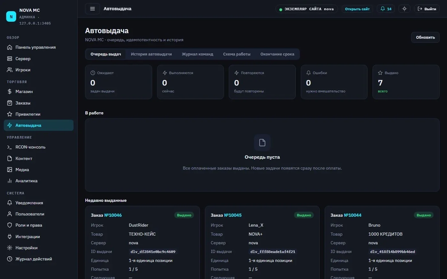
Task: Click the Открыть сайт button
Action: pyautogui.click(x=357, y=9)
